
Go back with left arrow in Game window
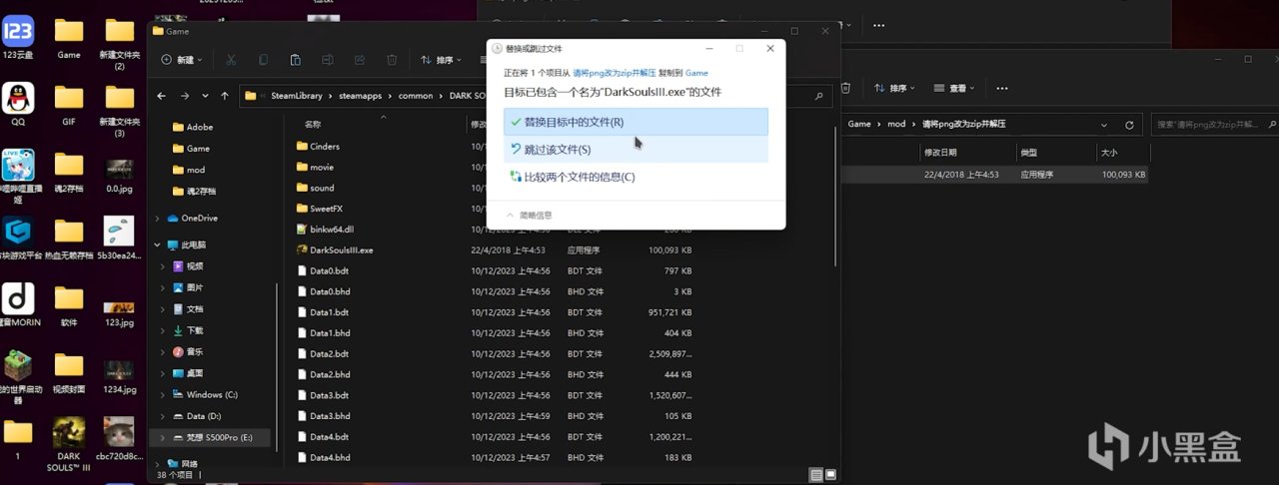tap(163, 96)
